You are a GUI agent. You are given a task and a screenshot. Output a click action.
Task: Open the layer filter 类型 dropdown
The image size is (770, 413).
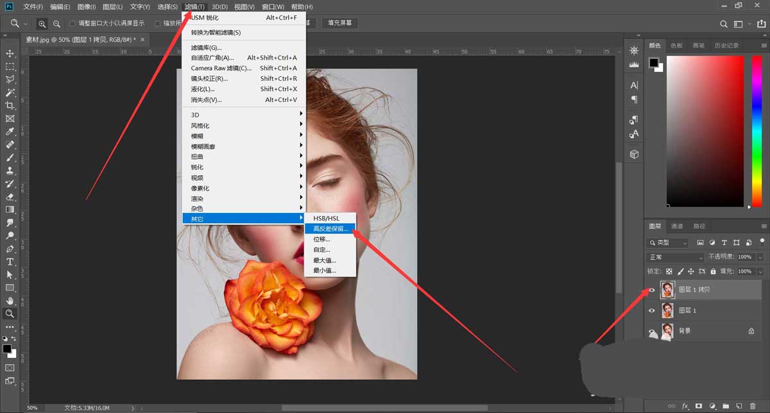[667, 242]
